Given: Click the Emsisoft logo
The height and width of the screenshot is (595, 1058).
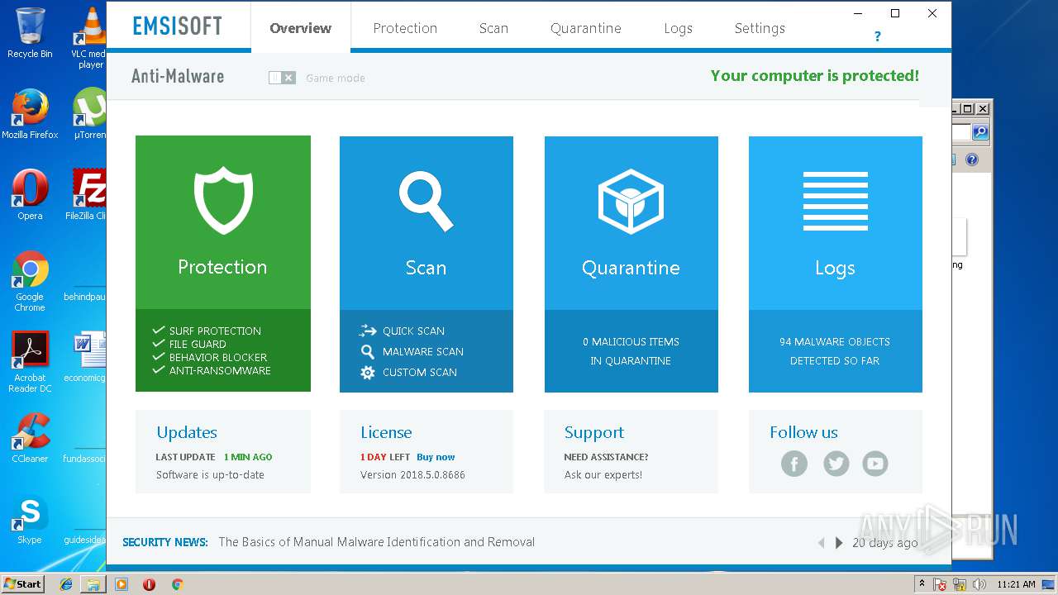Looking at the screenshot, I should (x=178, y=26).
